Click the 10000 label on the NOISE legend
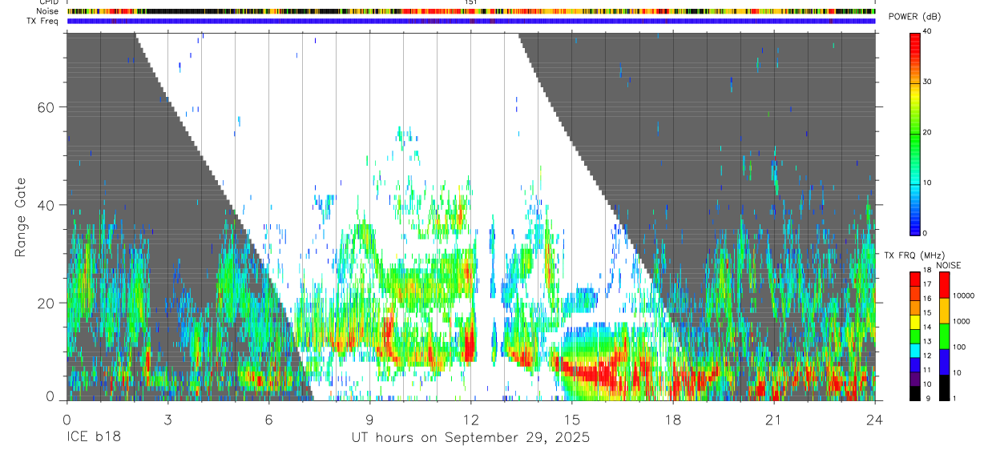 coord(964,295)
